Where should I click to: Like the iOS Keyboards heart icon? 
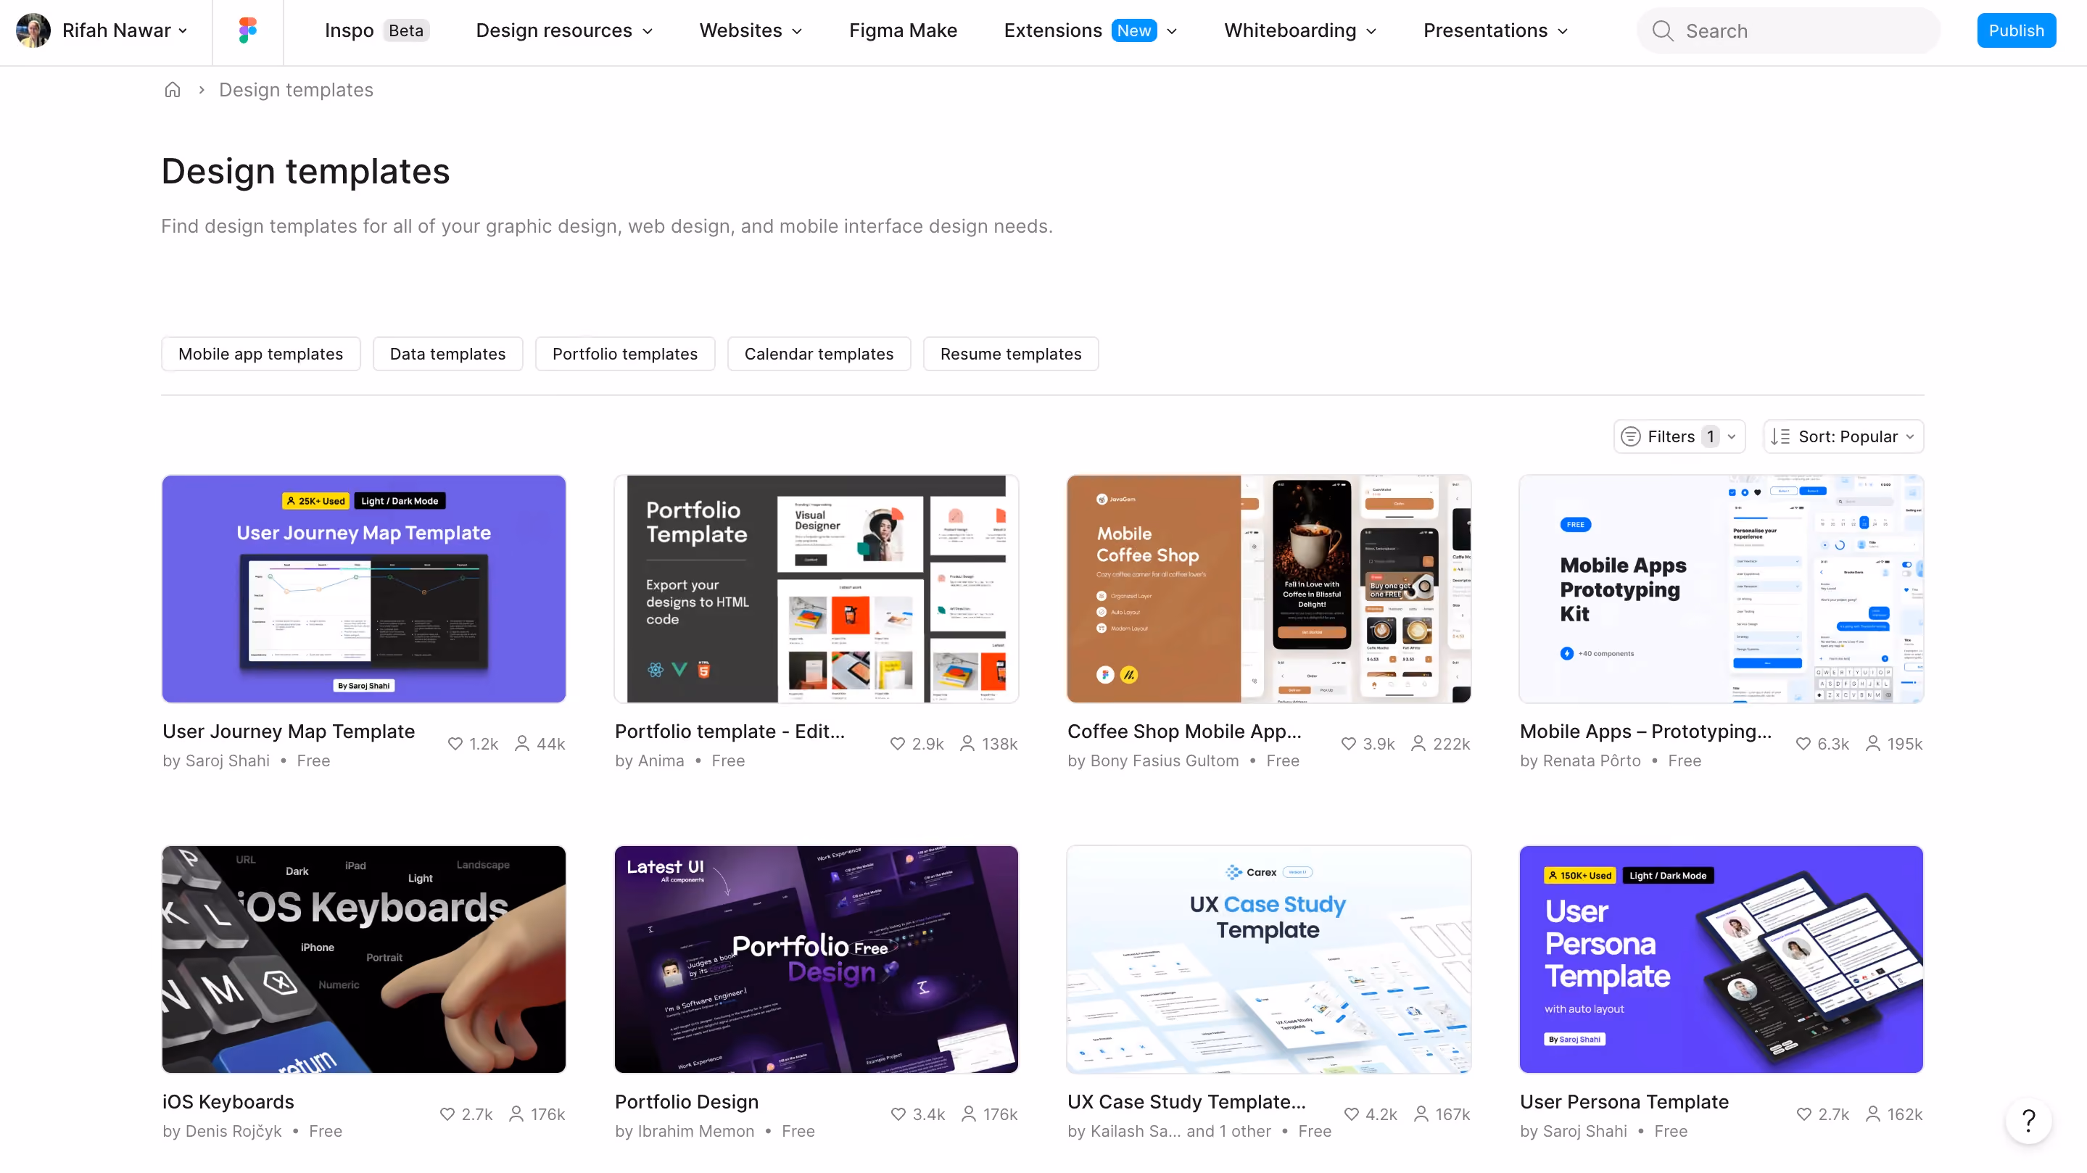point(447,1114)
